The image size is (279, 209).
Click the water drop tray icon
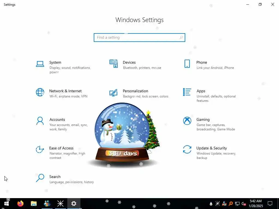211,204
